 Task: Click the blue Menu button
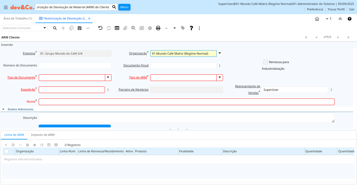[x=124, y=7]
